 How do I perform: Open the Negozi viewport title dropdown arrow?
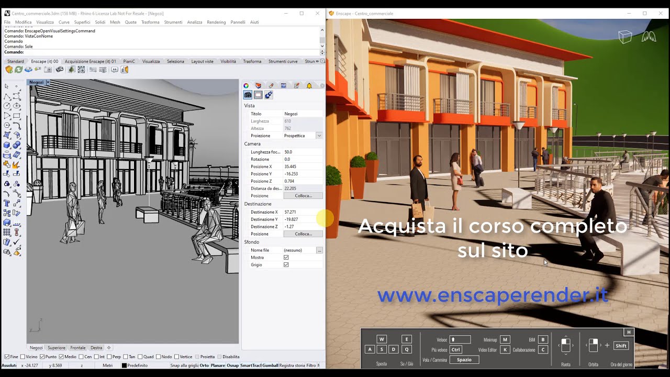pyautogui.click(x=48, y=82)
